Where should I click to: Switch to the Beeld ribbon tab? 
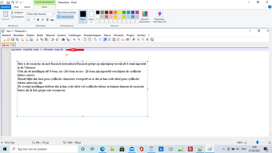27,7
